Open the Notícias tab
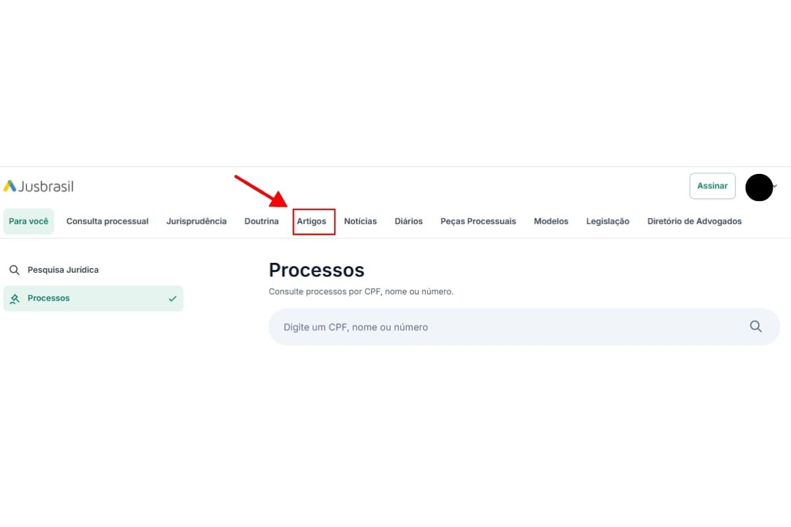The width and height of the screenshot is (791, 527). click(x=361, y=221)
